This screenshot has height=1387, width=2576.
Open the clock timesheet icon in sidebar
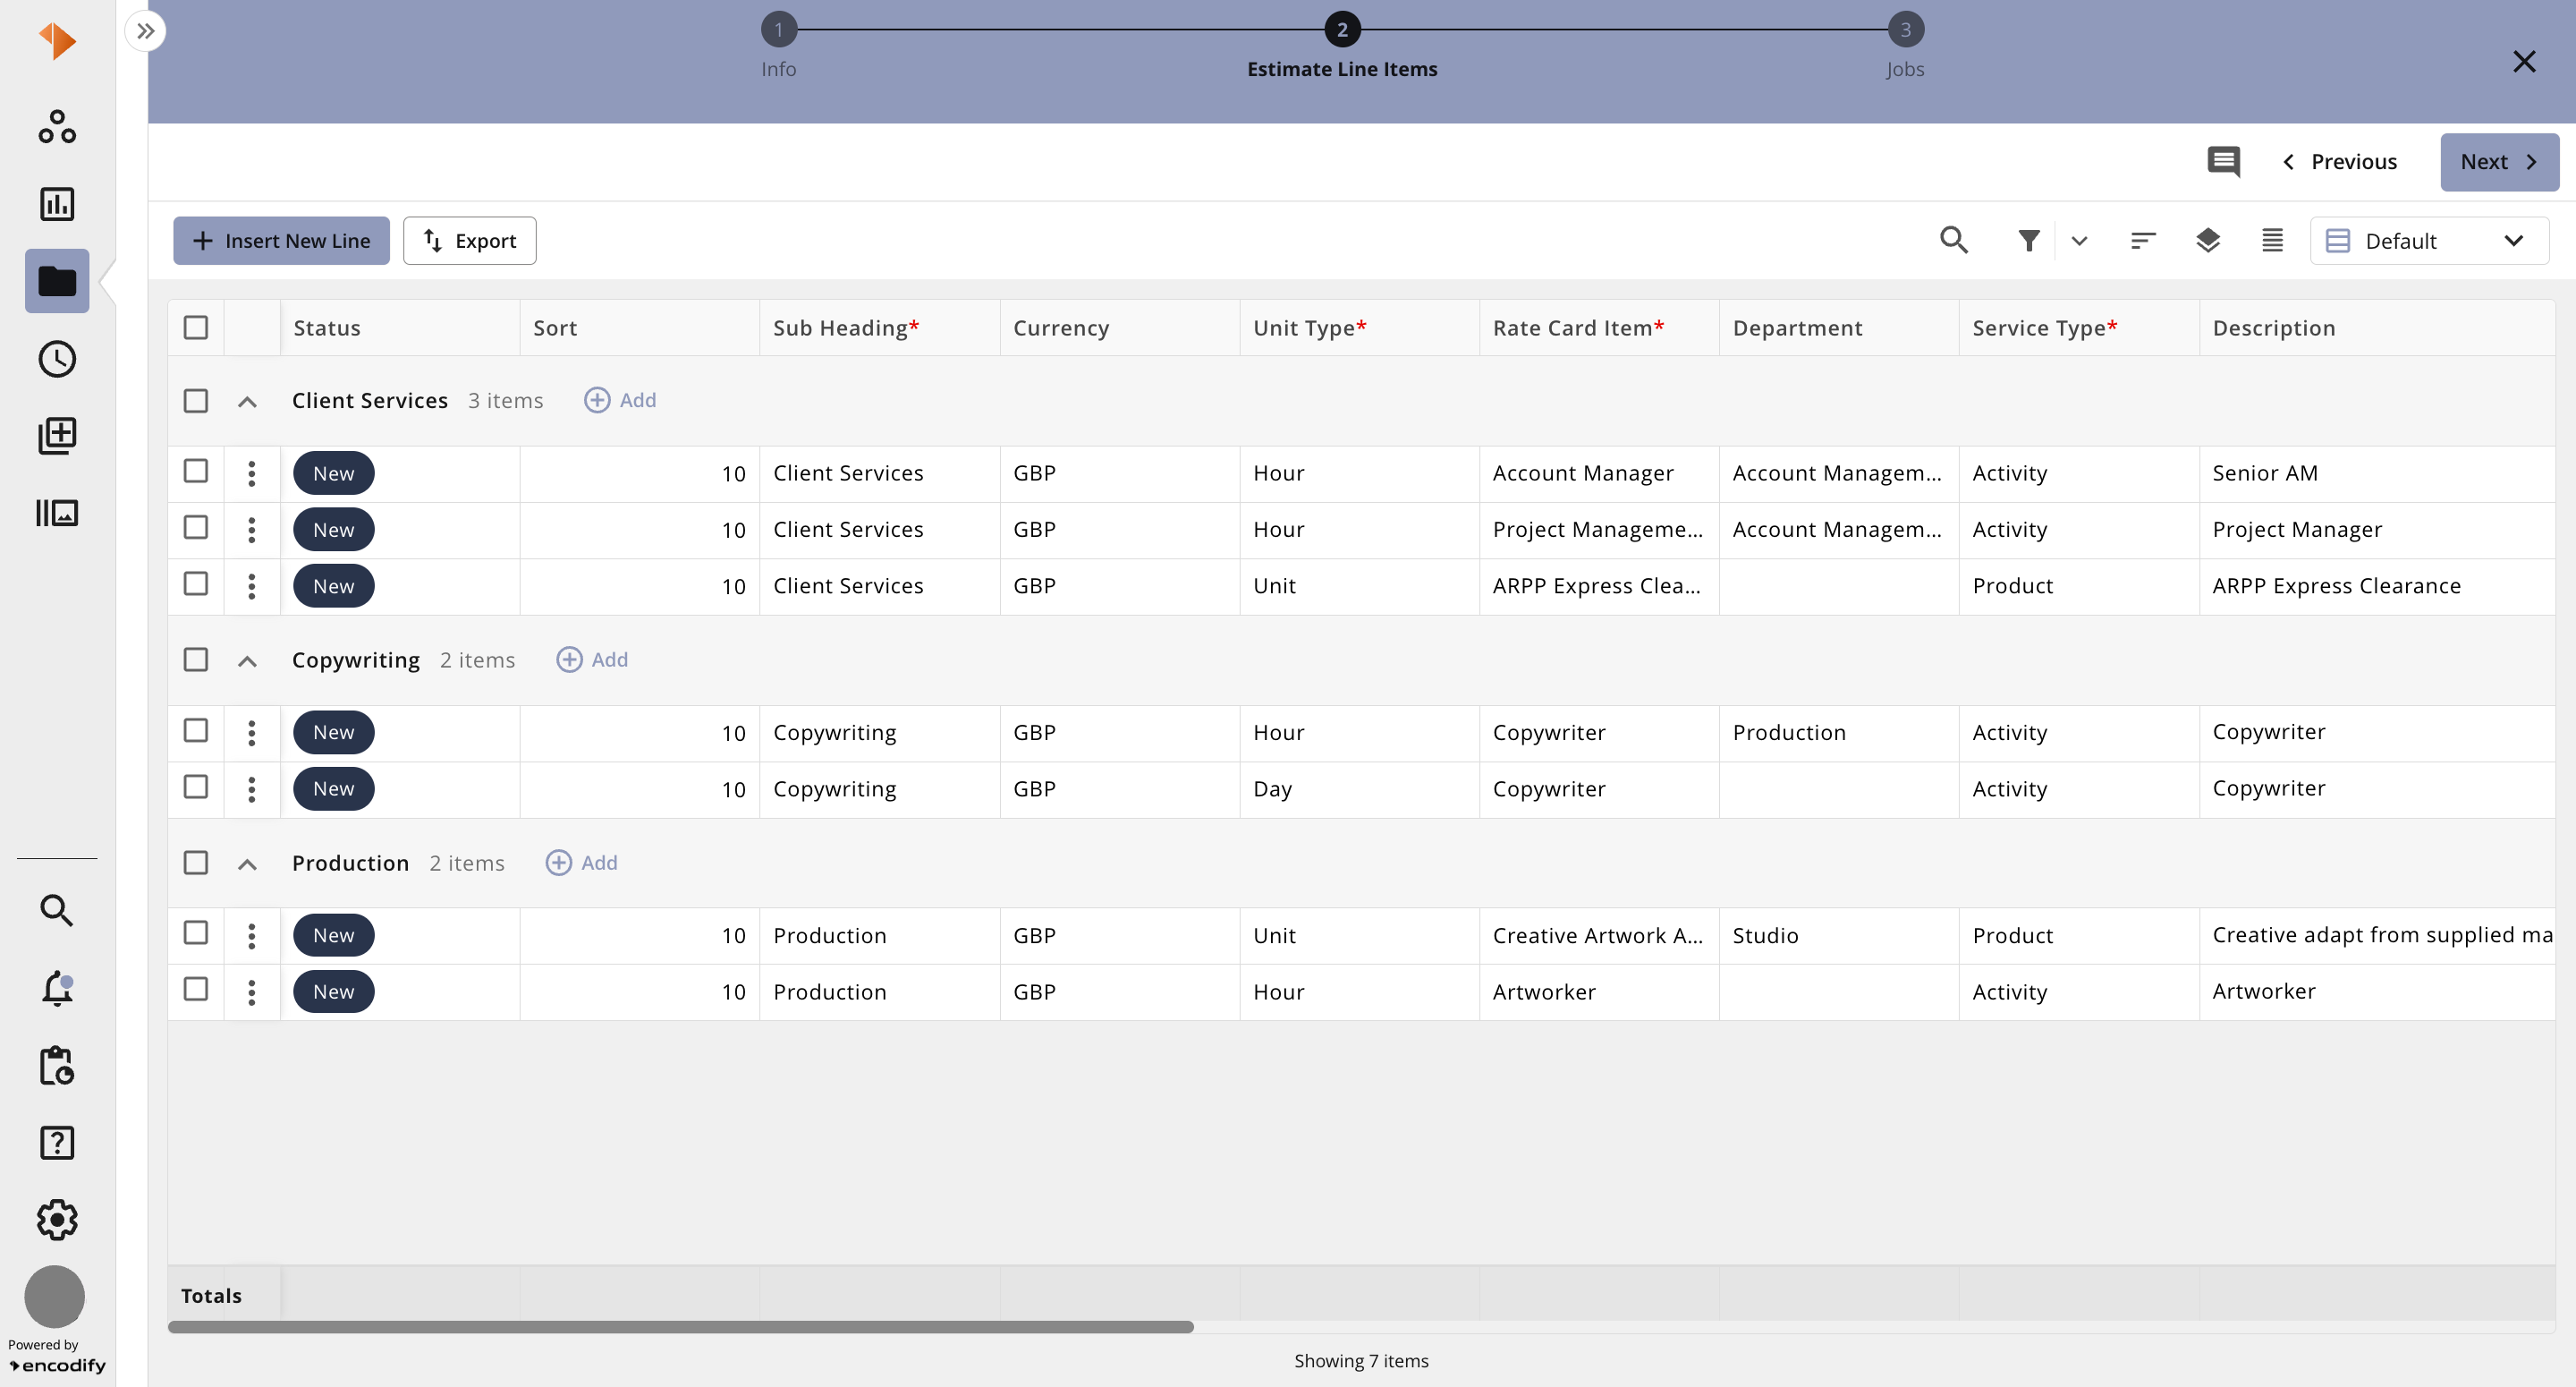coord(57,359)
